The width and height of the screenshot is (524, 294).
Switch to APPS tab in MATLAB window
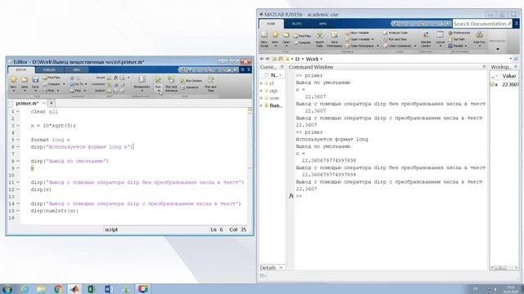click(322, 24)
